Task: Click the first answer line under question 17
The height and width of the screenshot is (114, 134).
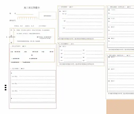Action: click(121, 73)
